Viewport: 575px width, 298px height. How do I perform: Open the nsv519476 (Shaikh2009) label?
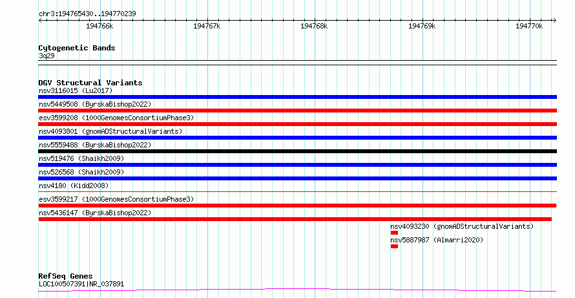pos(81,158)
